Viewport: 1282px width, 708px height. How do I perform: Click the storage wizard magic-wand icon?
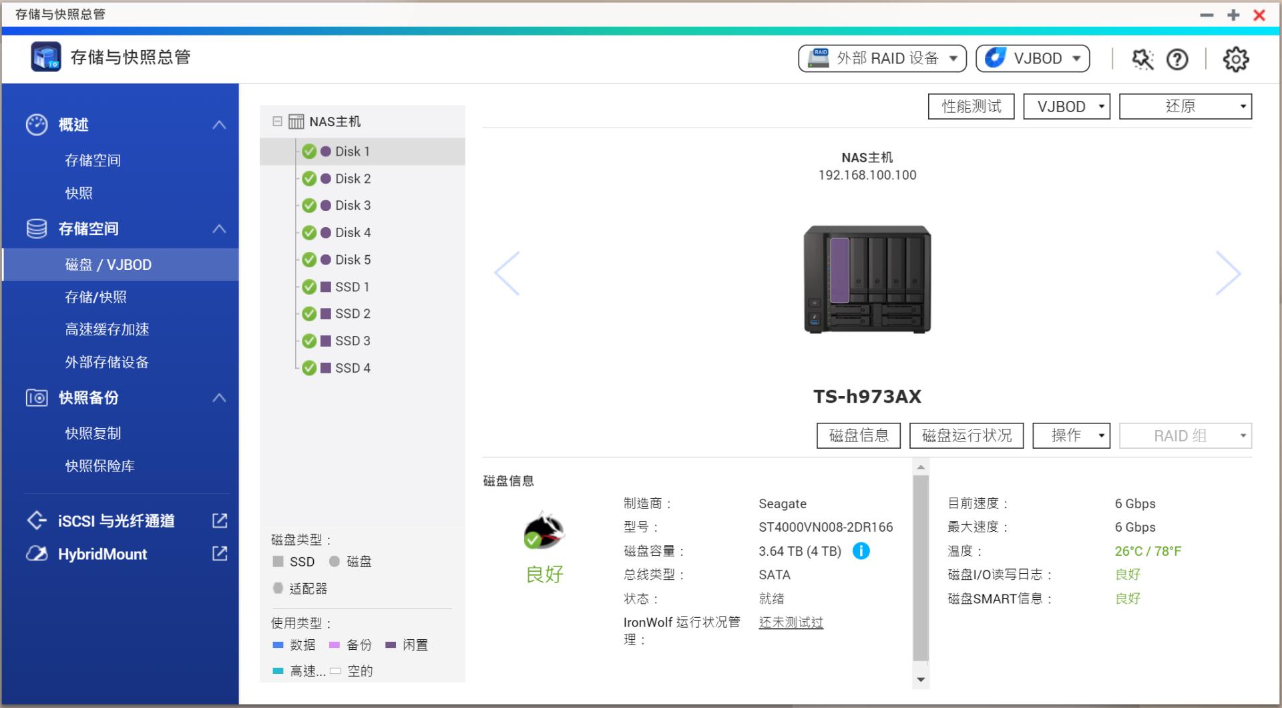1142,59
